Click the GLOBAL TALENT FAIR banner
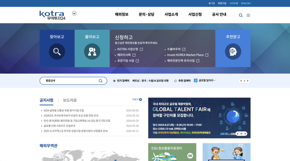The image size is (290, 161). point(199,118)
